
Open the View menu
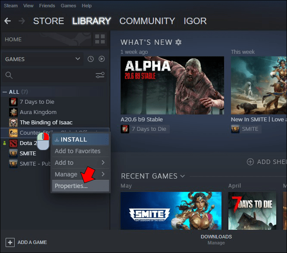pos(28,6)
